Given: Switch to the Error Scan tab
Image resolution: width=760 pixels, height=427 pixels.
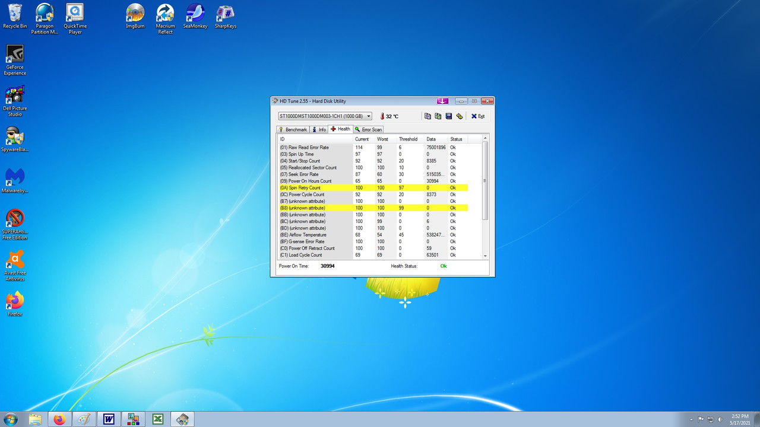Looking at the screenshot, I should (368, 129).
